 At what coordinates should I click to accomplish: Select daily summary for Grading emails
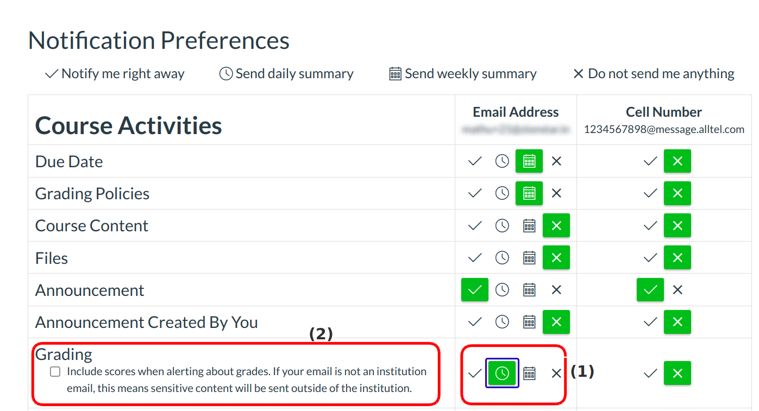[501, 373]
